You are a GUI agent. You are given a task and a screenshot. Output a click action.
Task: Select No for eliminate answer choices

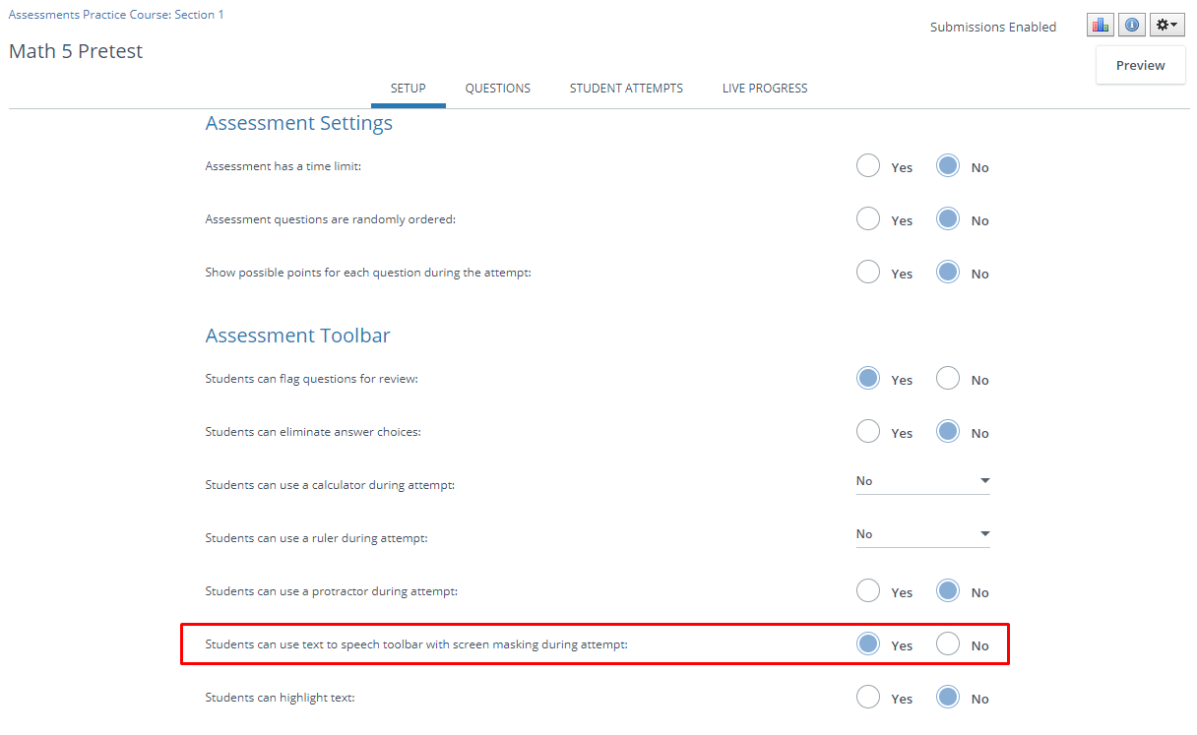948,432
